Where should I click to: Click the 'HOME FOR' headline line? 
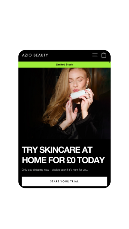pyautogui.click(x=43, y=160)
